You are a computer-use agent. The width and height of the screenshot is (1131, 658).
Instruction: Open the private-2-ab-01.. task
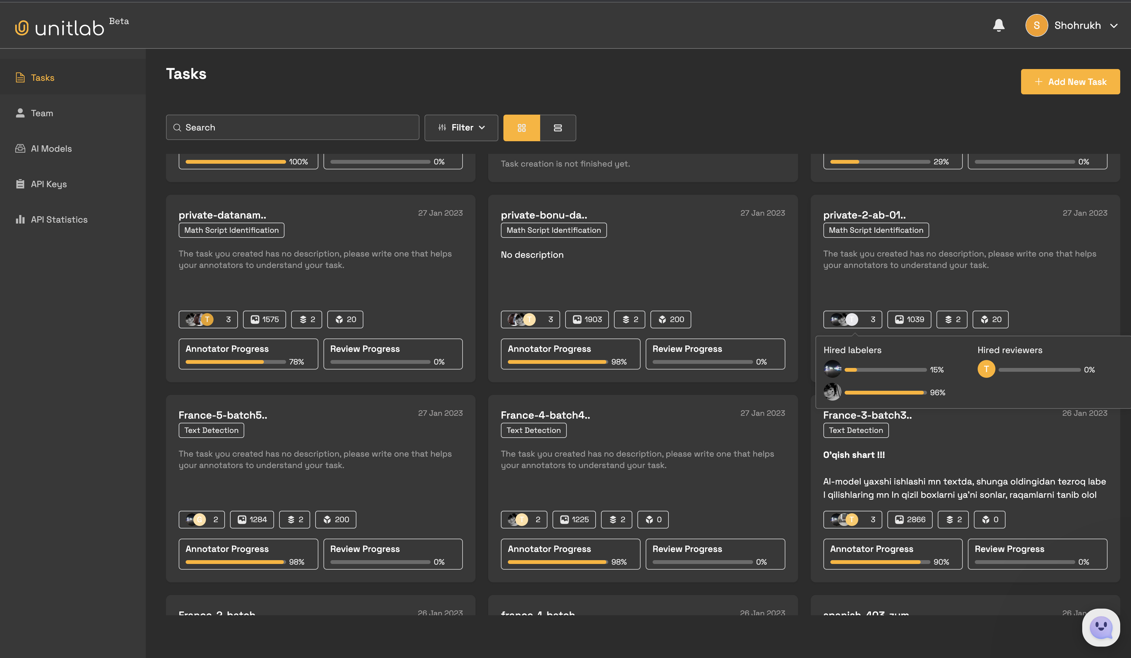coord(864,215)
